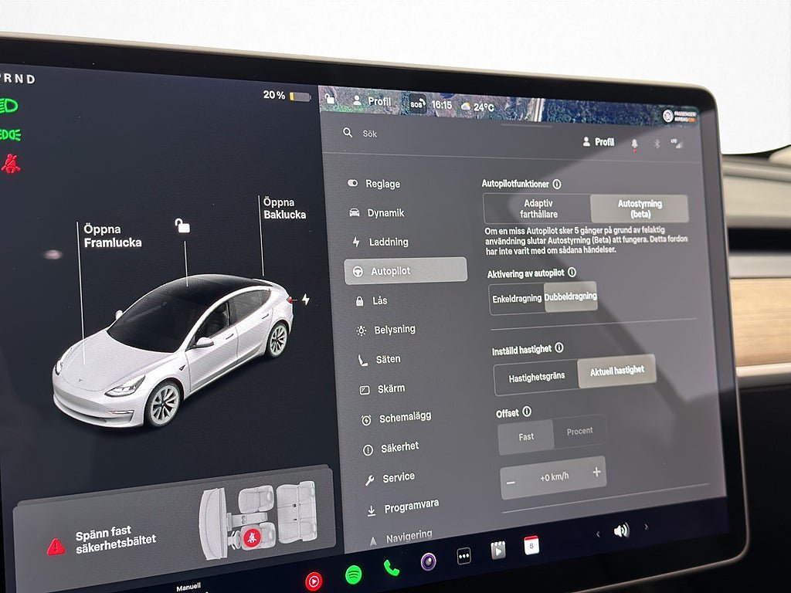Open the YouTube Music app icon
Screen dimensions: 791x593
pyautogui.click(x=314, y=581)
